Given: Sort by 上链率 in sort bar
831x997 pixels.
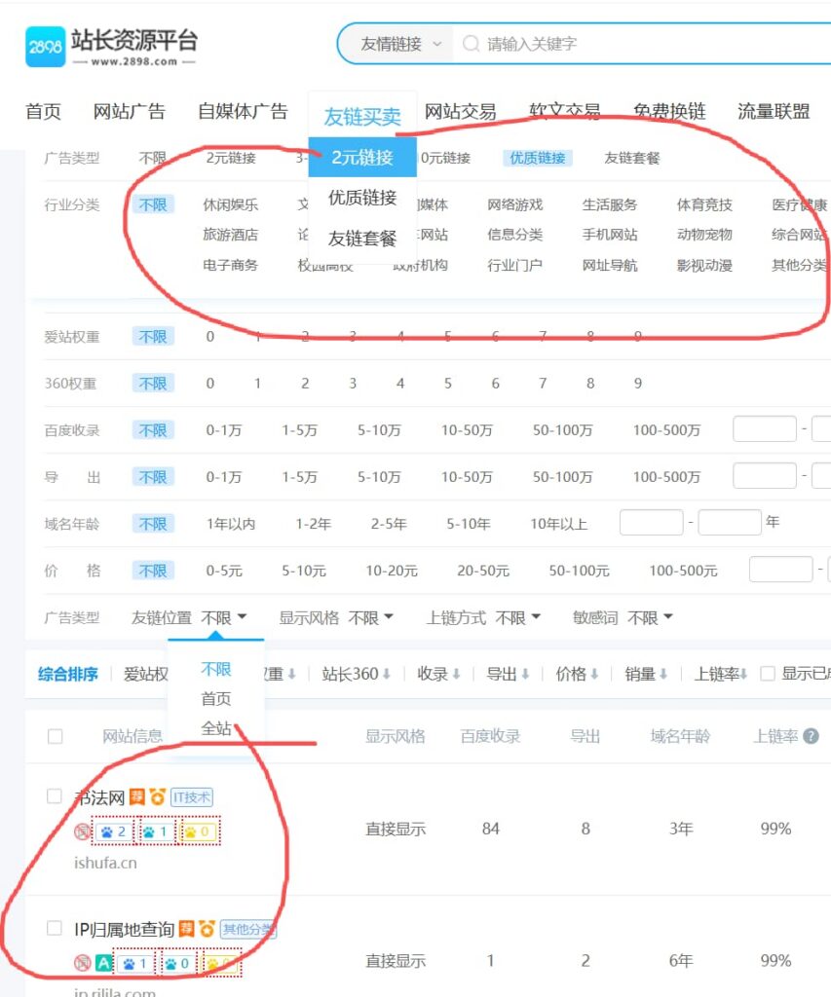Looking at the screenshot, I should coord(720,674).
